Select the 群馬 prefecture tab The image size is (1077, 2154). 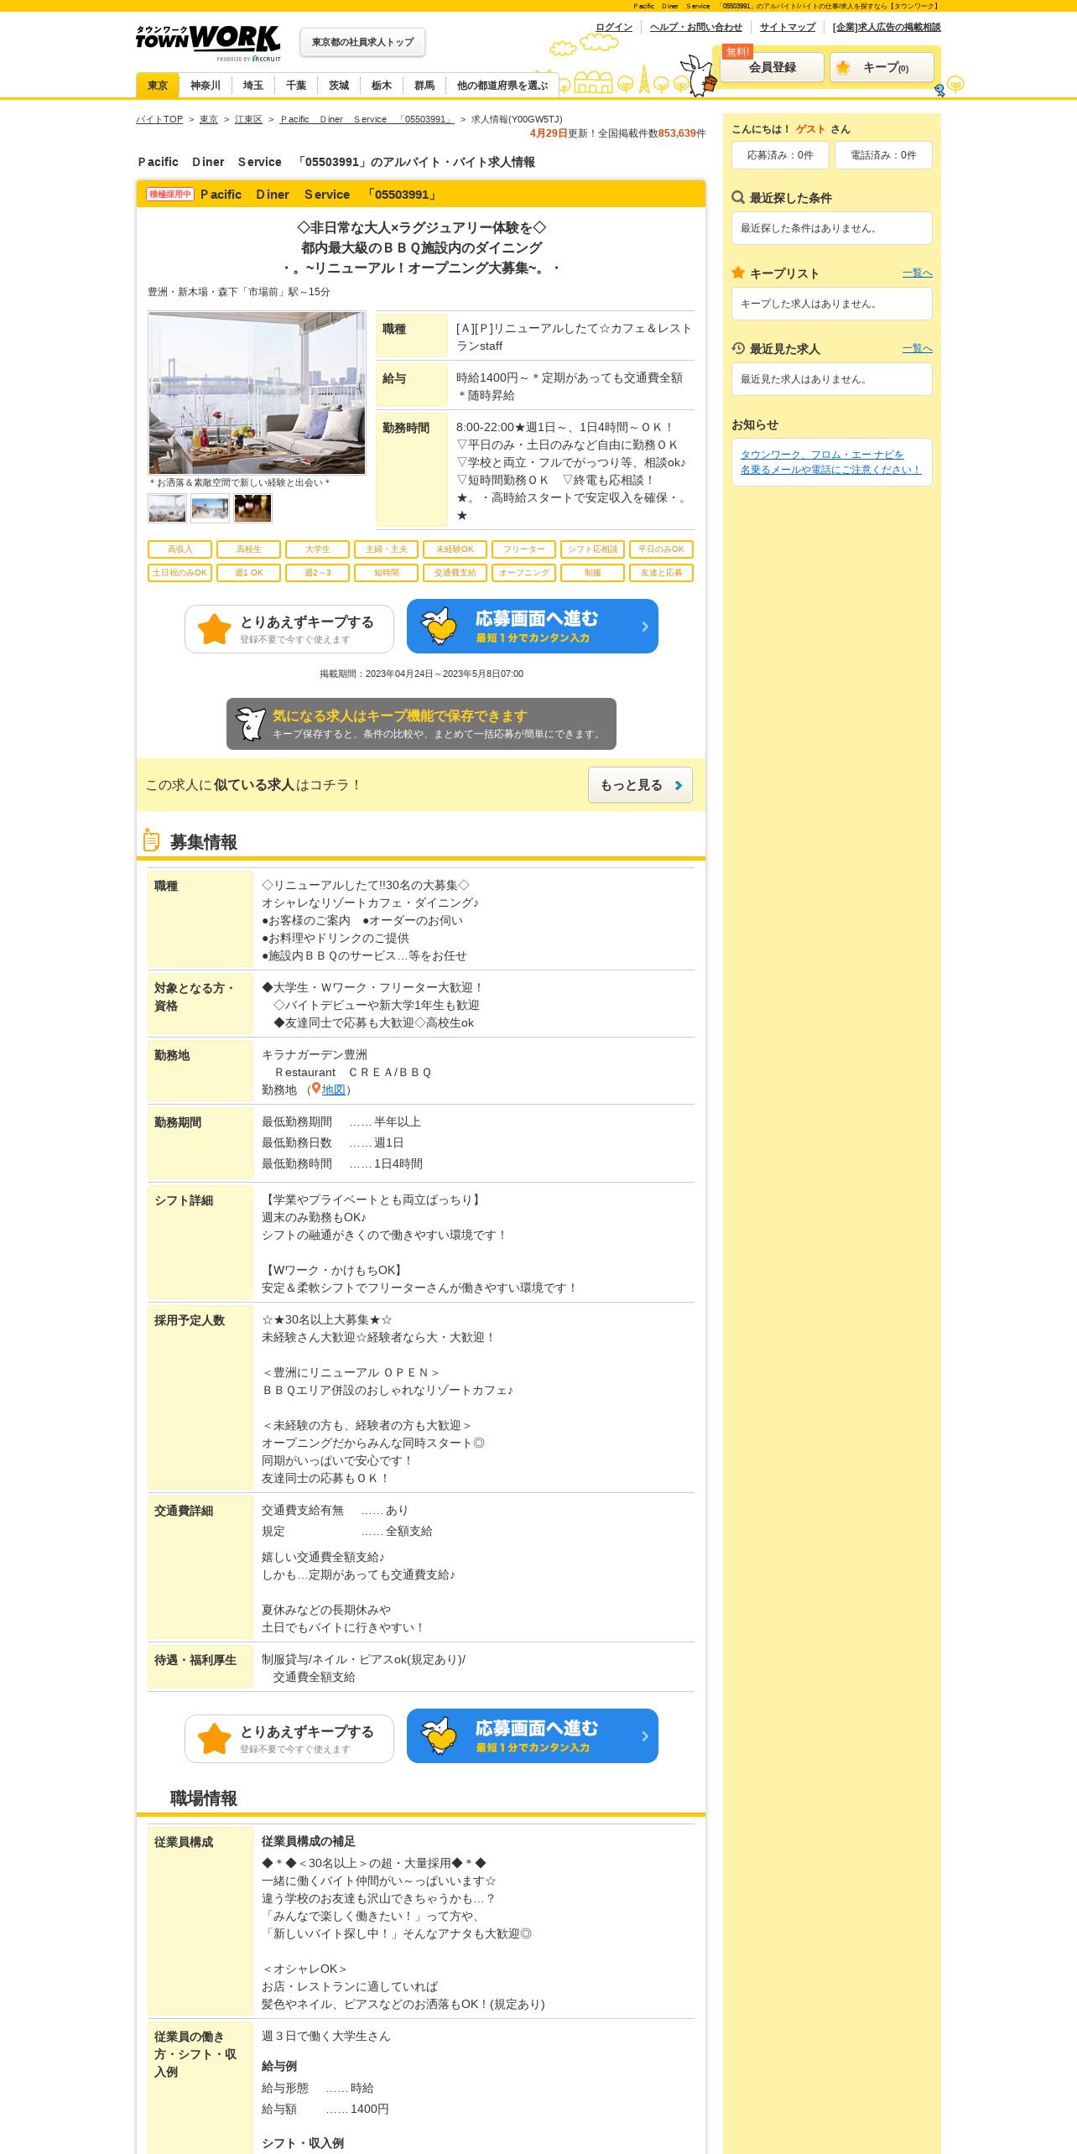click(424, 86)
